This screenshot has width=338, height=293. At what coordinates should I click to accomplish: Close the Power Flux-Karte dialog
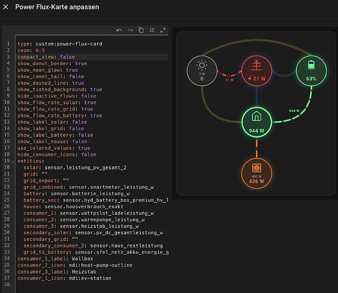point(6,7)
